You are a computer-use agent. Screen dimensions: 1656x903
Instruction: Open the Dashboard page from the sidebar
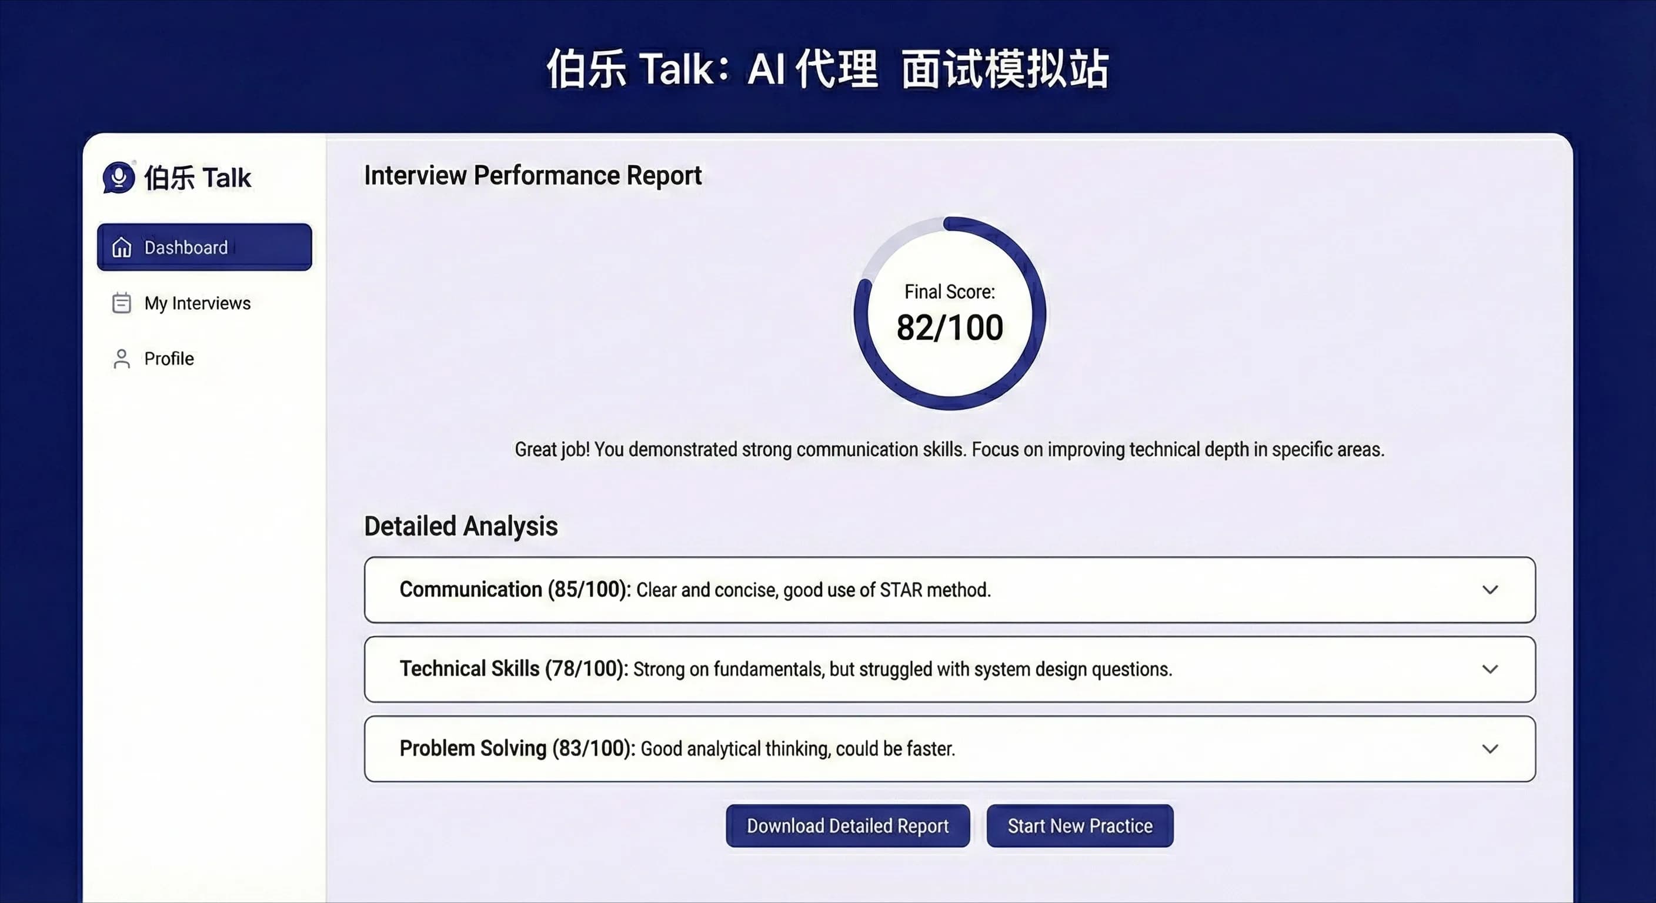186,247
